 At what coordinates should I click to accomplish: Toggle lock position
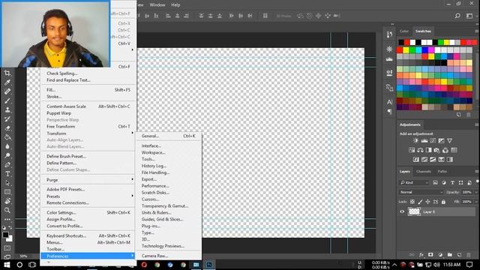click(x=427, y=202)
